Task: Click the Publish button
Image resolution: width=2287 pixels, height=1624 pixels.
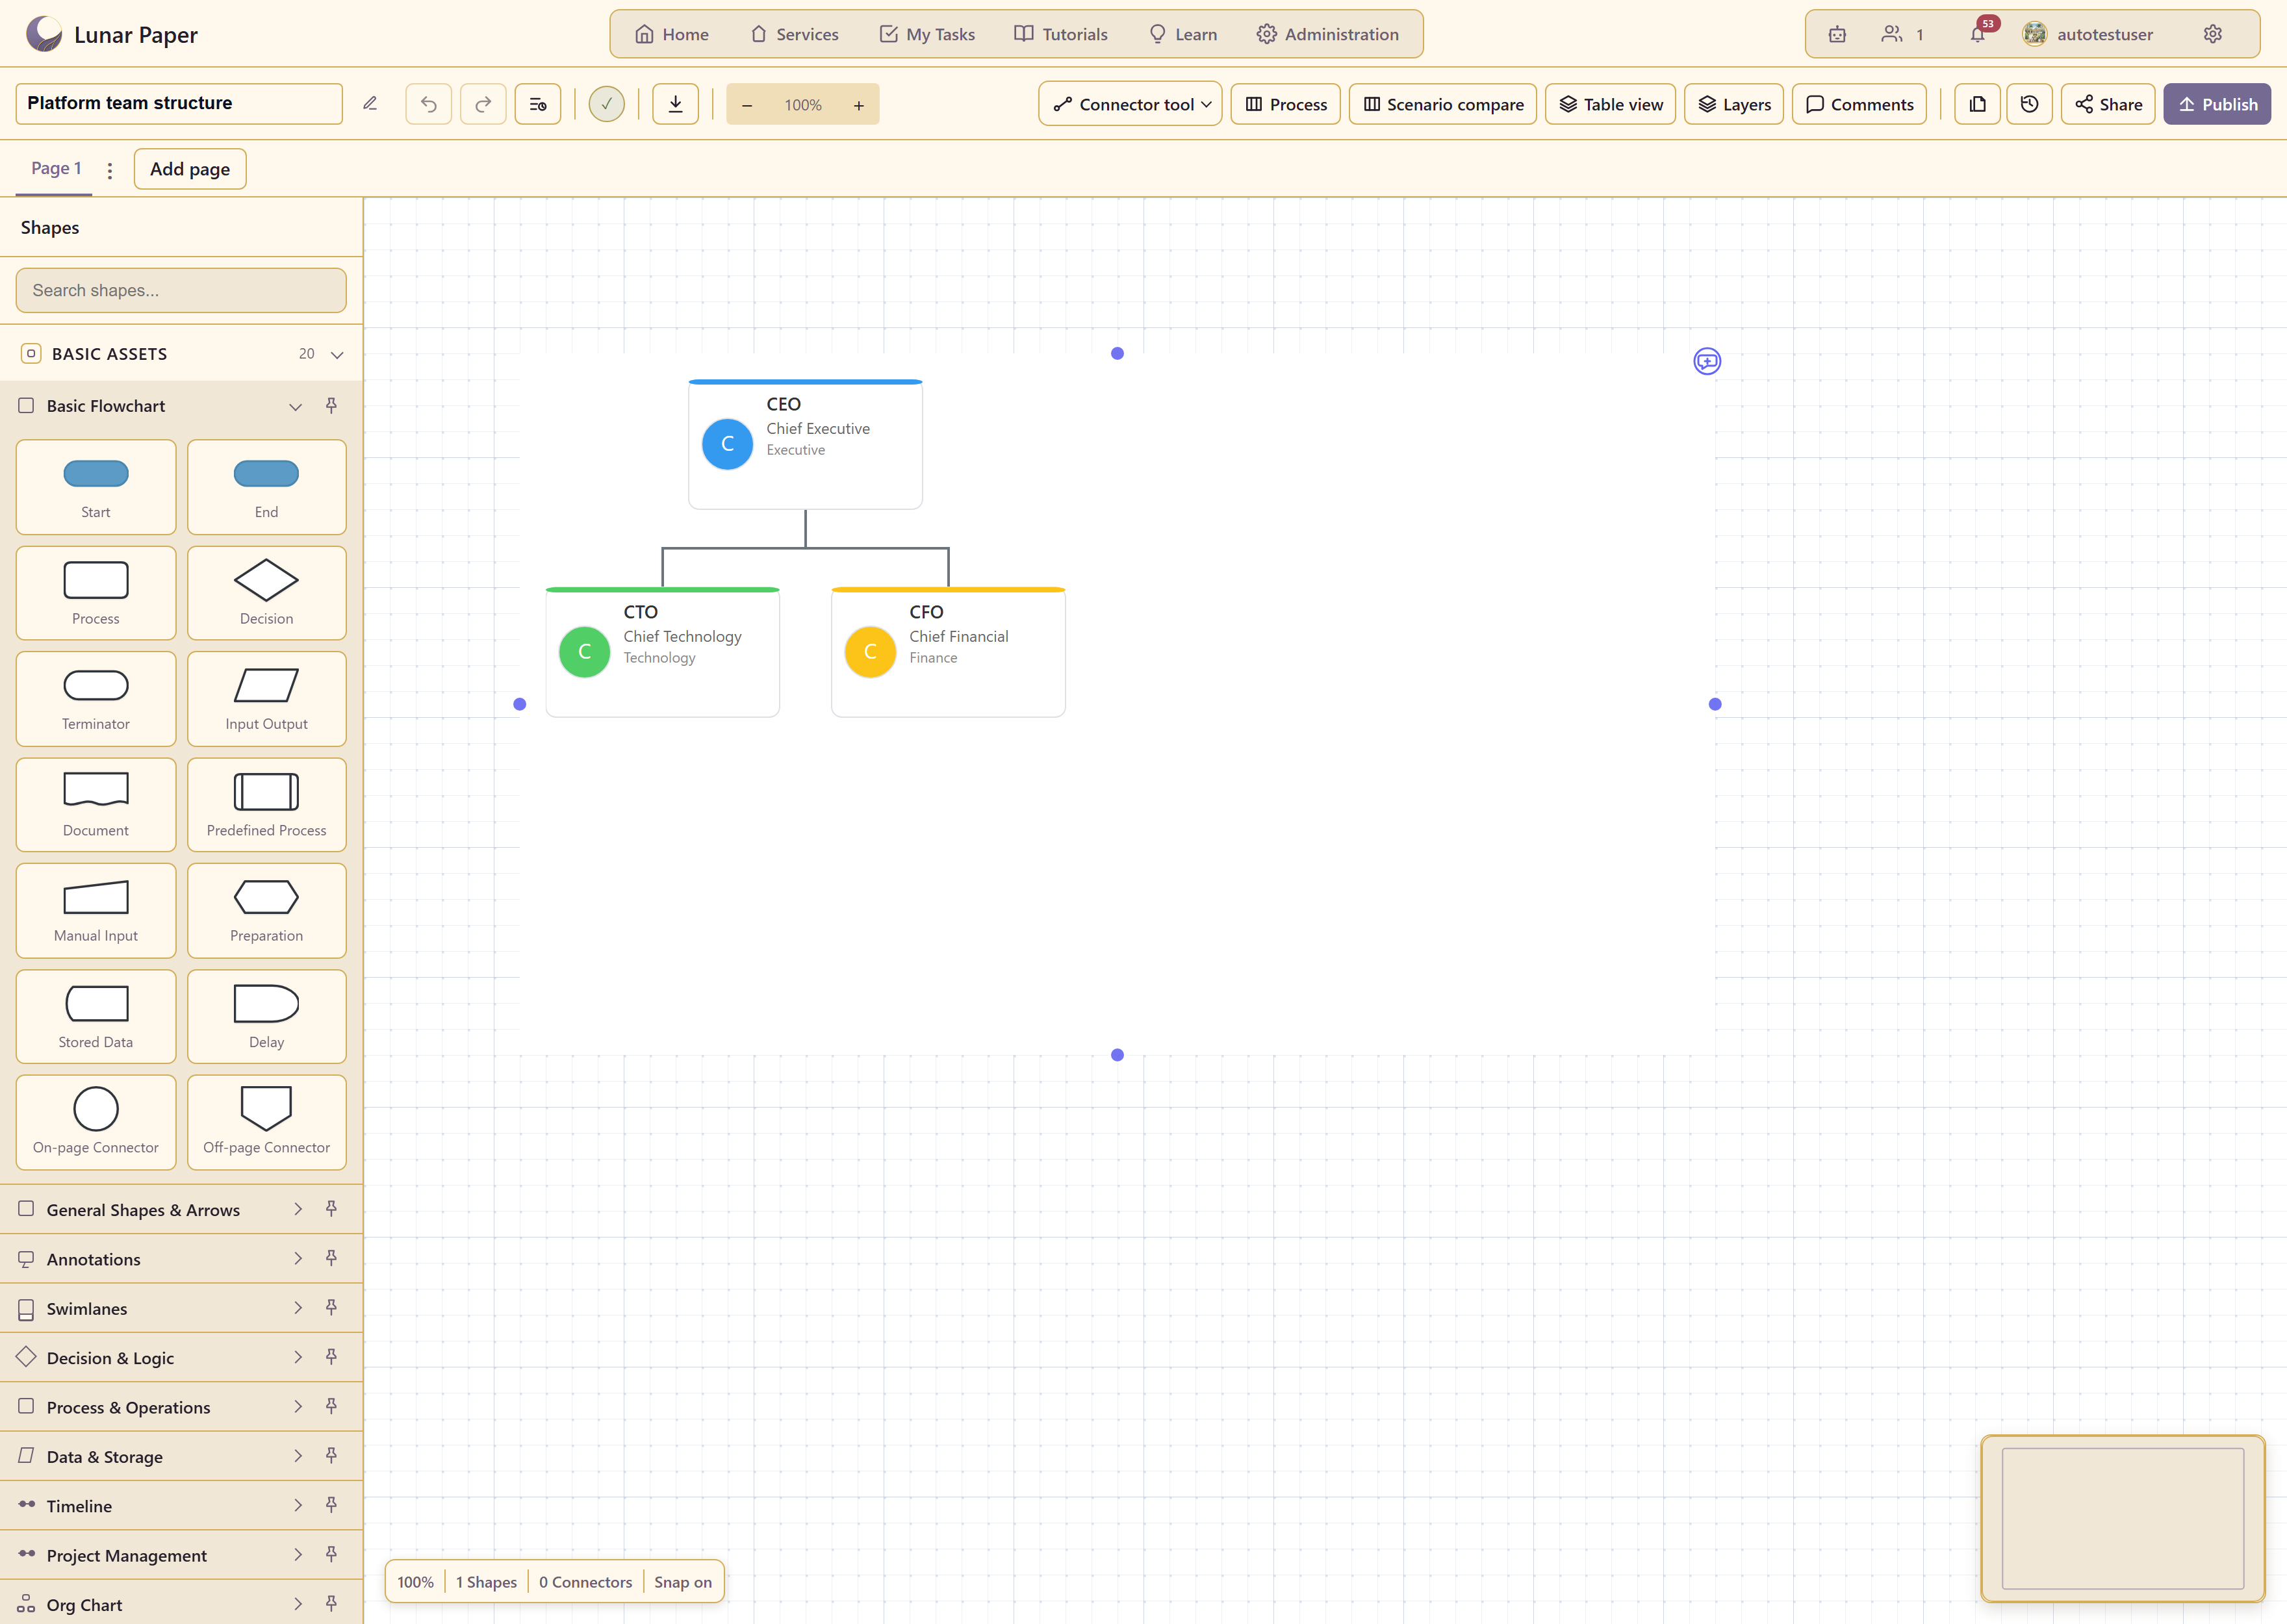Action: (x=2217, y=104)
